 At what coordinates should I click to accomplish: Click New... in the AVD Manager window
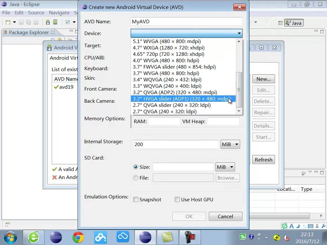[263, 79]
